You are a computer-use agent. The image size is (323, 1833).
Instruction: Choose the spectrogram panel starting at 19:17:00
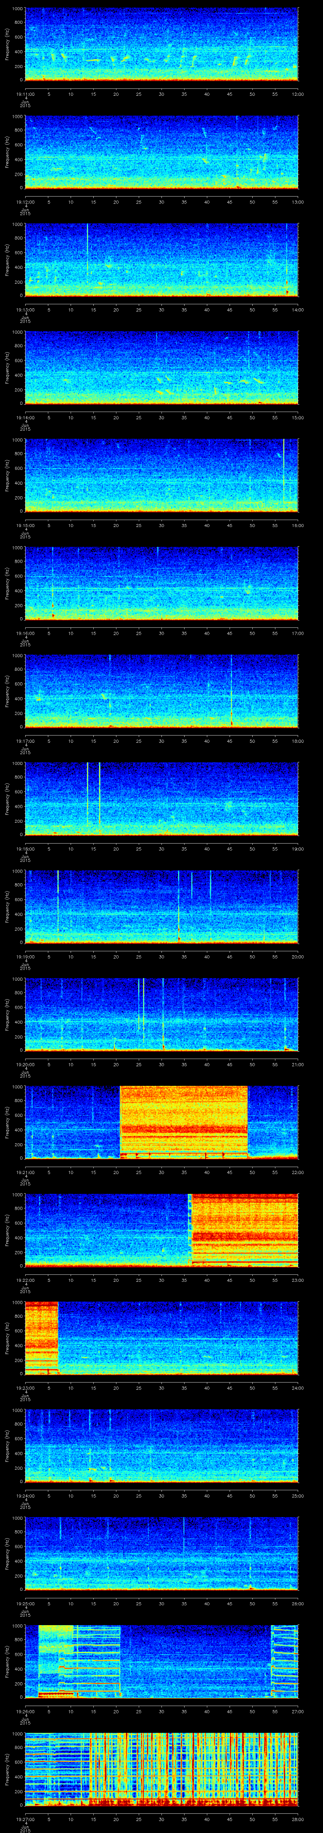click(x=162, y=691)
